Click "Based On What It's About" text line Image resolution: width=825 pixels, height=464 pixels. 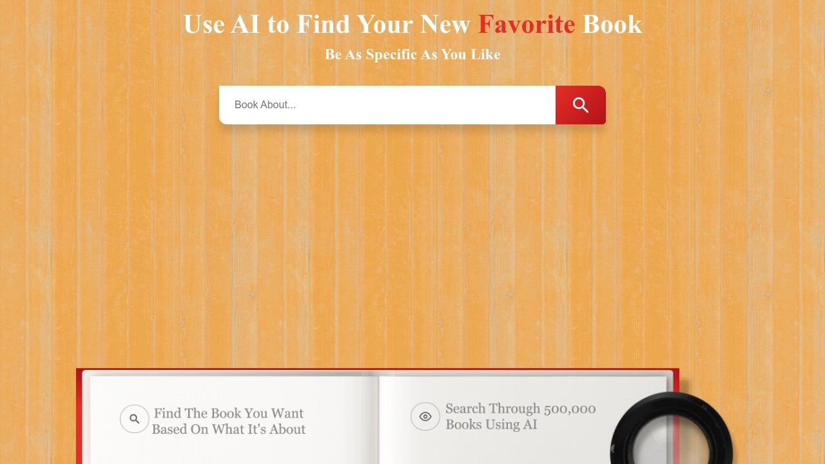(x=229, y=429)
